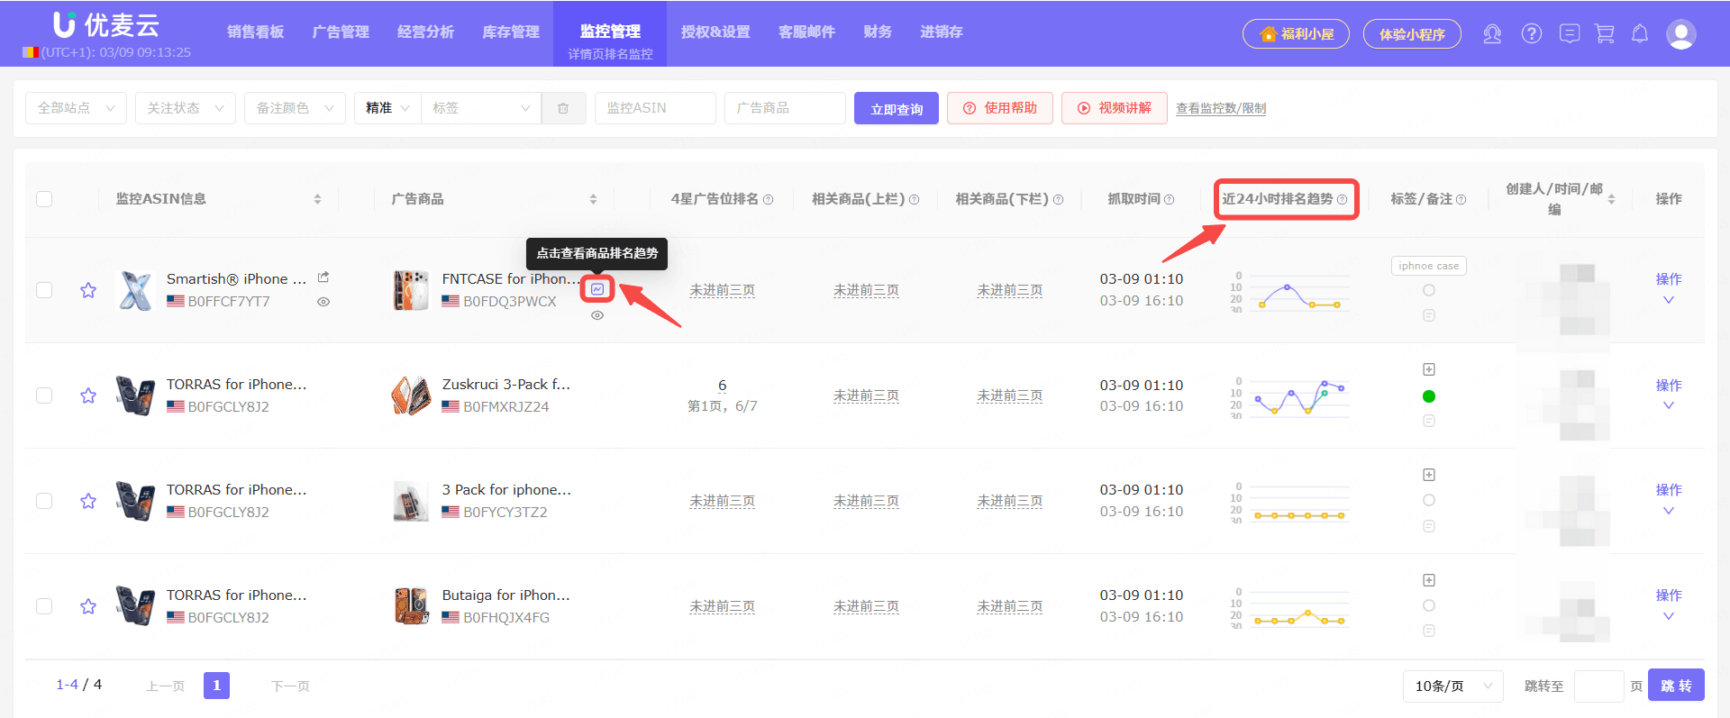
Task: Click the 立即查询 button
Action: pyautogui.click(x=897, y=108)
